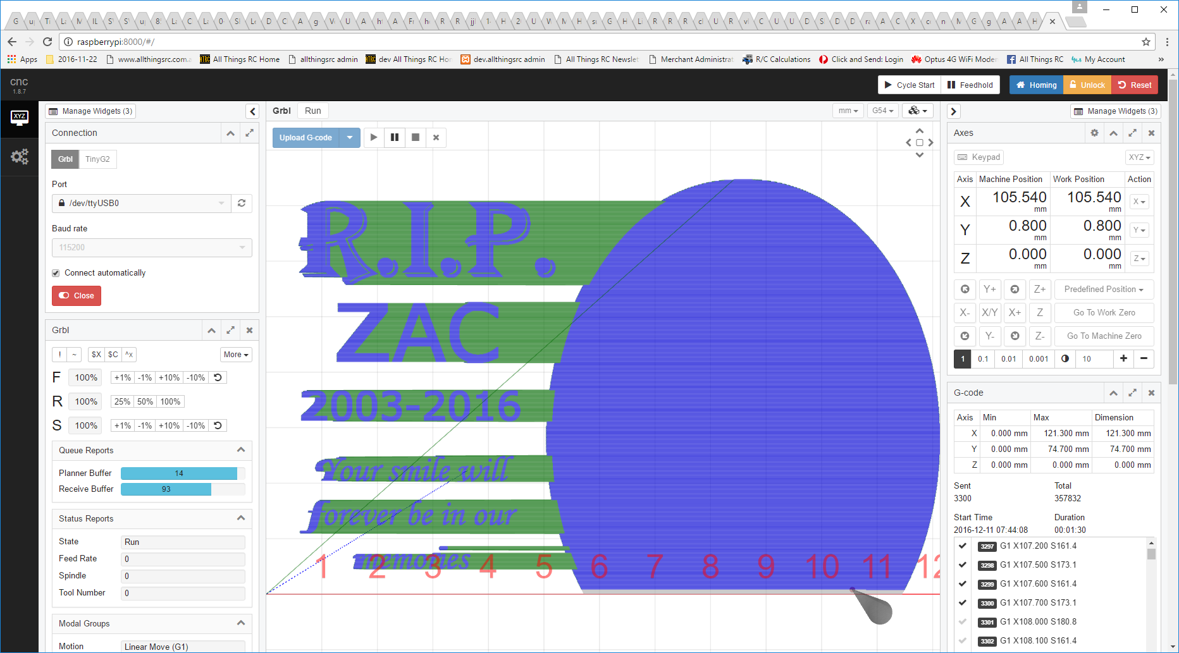Image resolution: width=1179 pixels, height=653 pixels.
Task: Refresh the serial port list
Action: (242, 204)
